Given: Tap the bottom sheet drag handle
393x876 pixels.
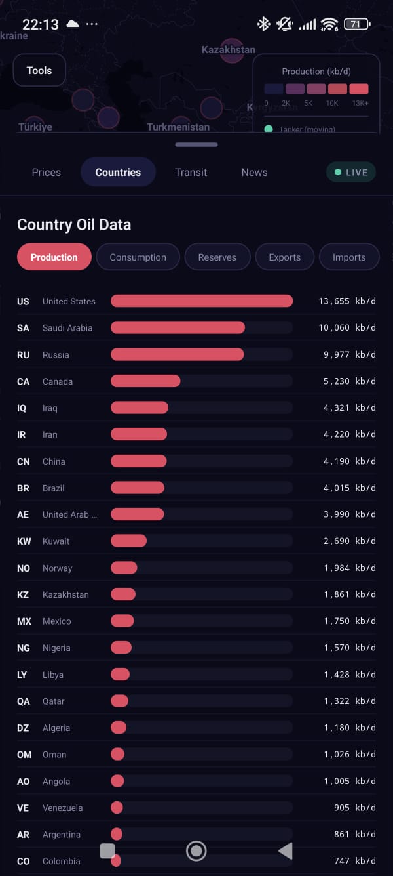Looking at the screenshot, I should [x=196, y=144].
